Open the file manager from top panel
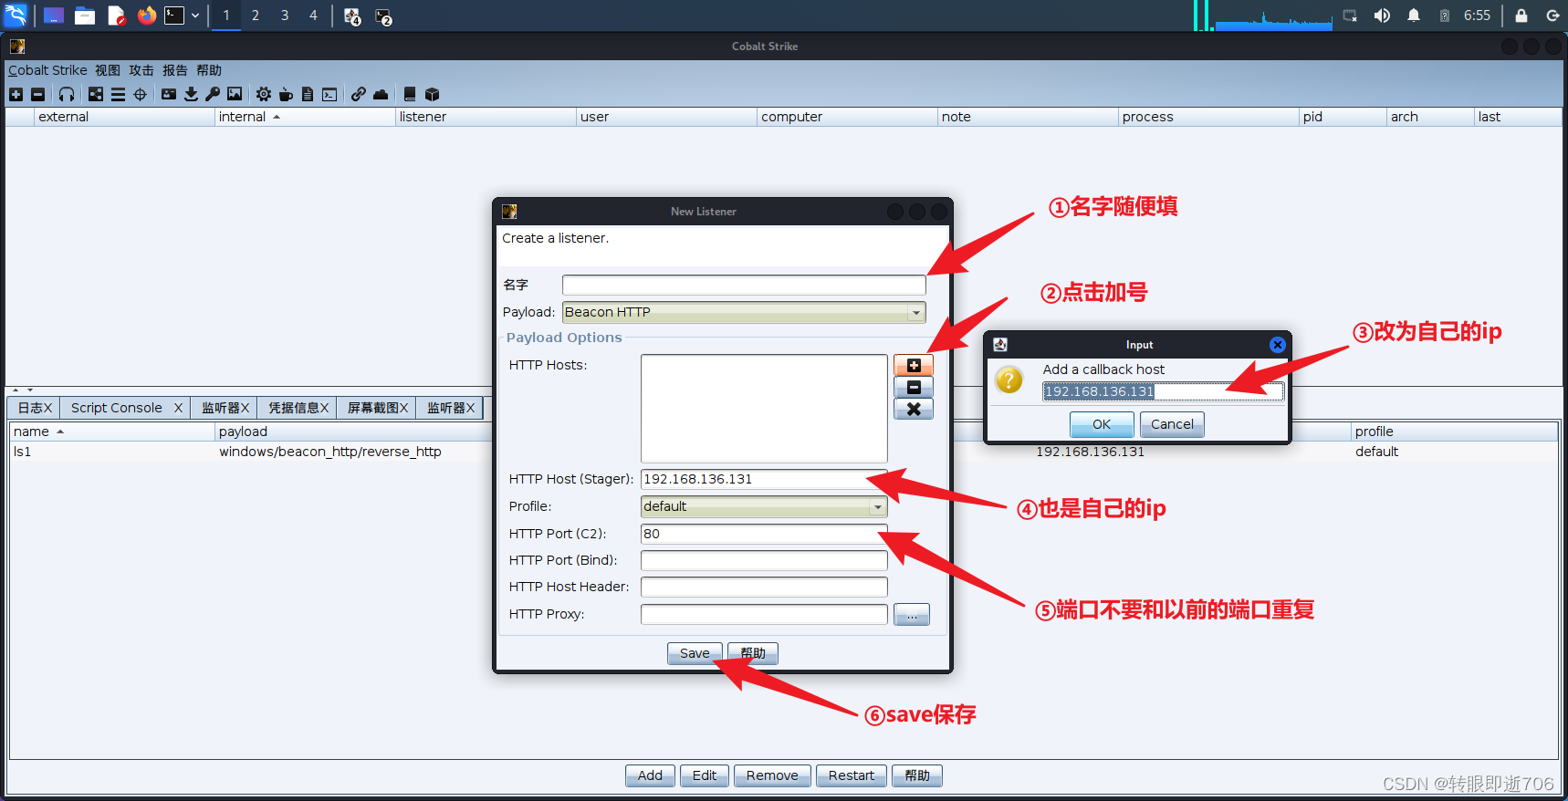1568x801 pixels. coord(85,16)
